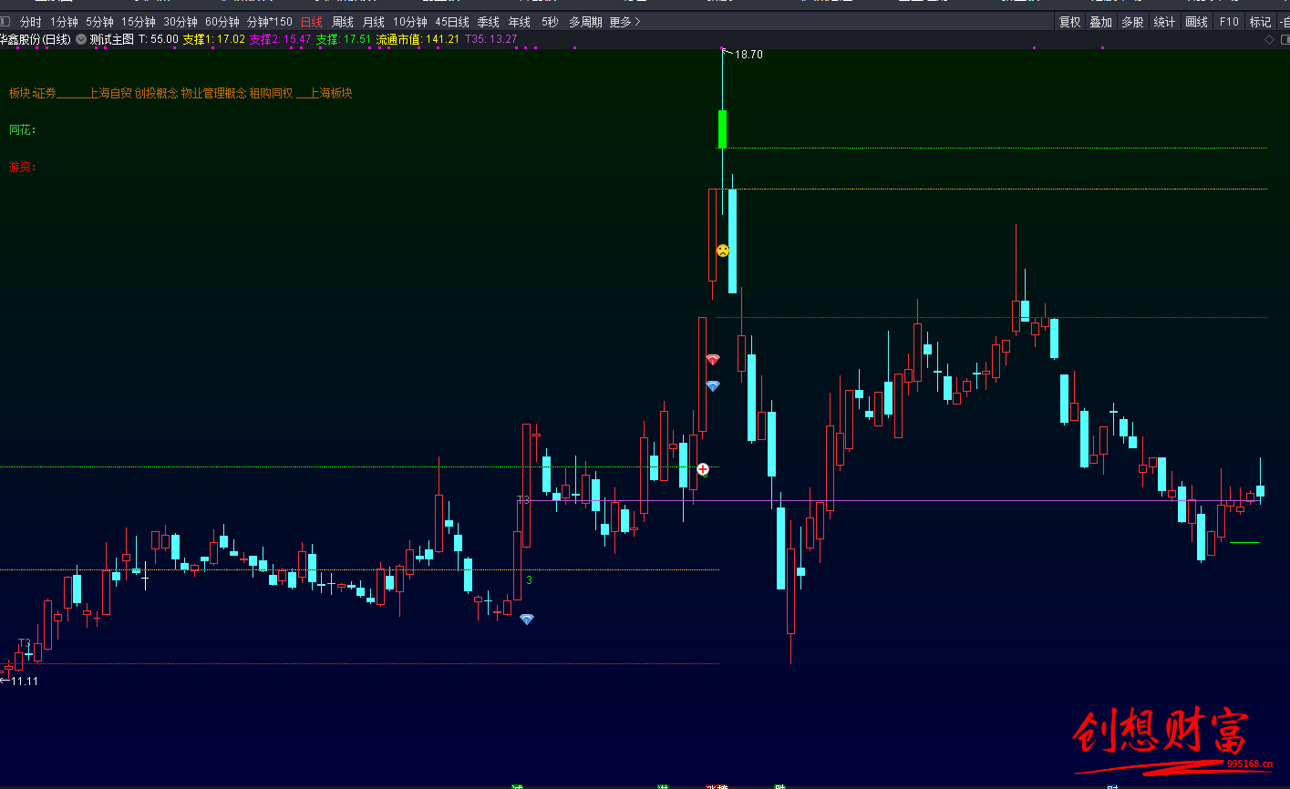Switch to the 月线 monthly chart
1290x789 pixels.
(373, 22)
